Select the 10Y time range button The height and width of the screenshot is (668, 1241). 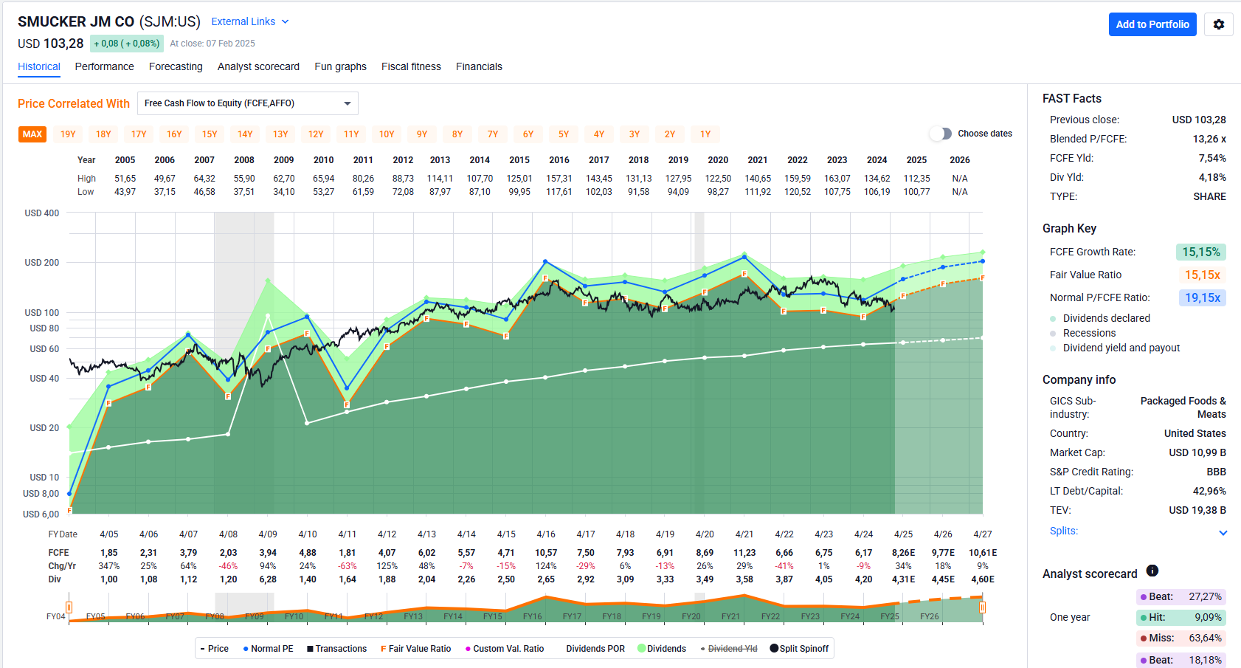(x=387, y=134)
